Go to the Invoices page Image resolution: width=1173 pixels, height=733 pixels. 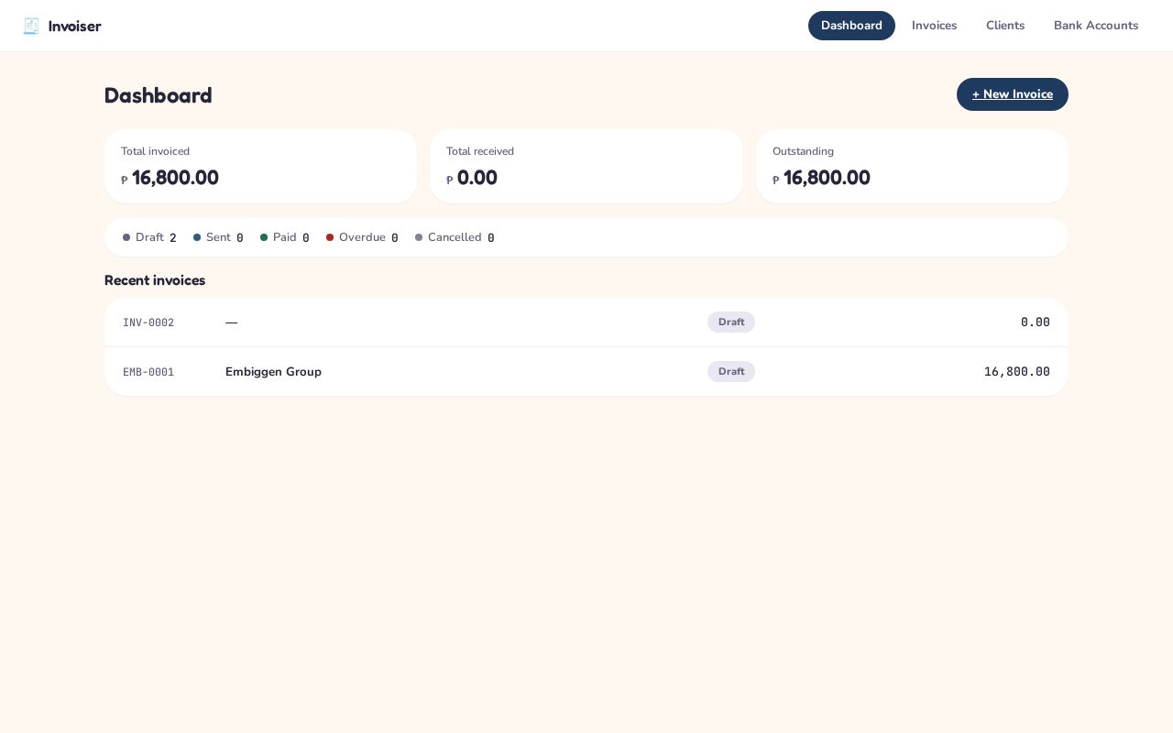click(x=934, y=26)
